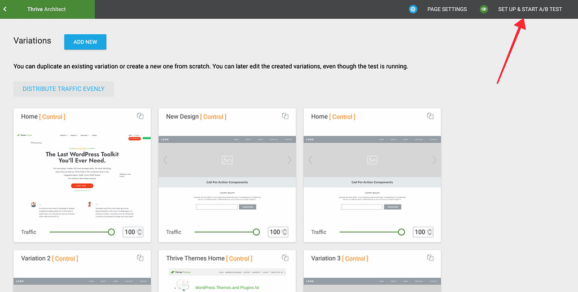
Task: Click the traffic value field on third Home card
Action: pyautogui.click(x=419, y=232)
